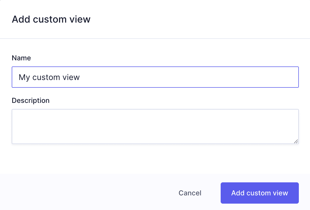Image resolution: width=310 pixels, height=210 pixels.
Task: Click the footer bar of the dialog
Action: pyautogui.click(x=80, y=192)
